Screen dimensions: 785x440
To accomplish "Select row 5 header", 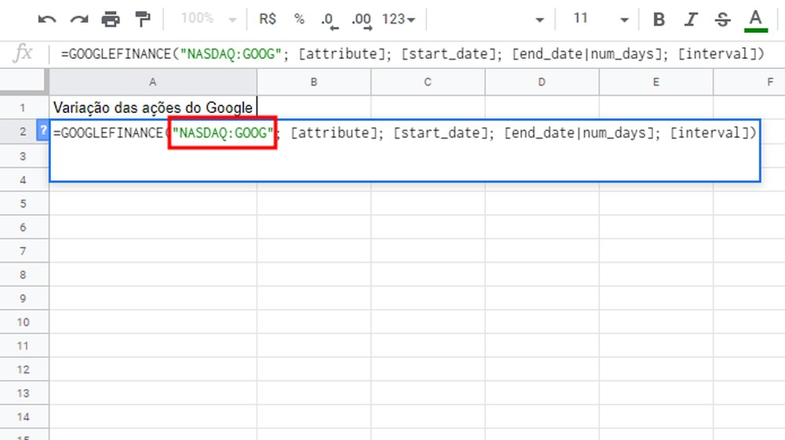I will [x=23, y=203].
